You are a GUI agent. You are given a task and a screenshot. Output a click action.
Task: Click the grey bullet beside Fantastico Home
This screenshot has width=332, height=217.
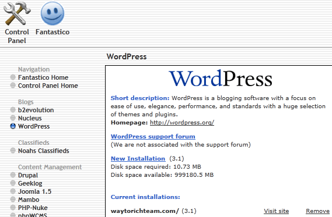13,77
